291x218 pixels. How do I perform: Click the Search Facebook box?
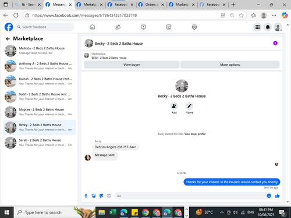[x=45, y=27]
